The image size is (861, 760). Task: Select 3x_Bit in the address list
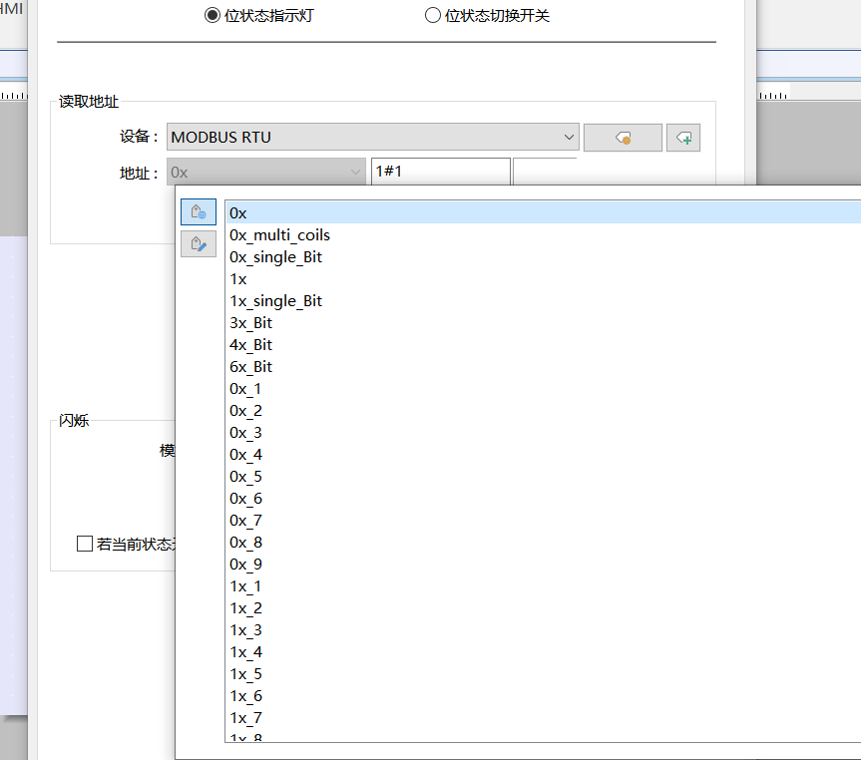[x=250, y=323]
